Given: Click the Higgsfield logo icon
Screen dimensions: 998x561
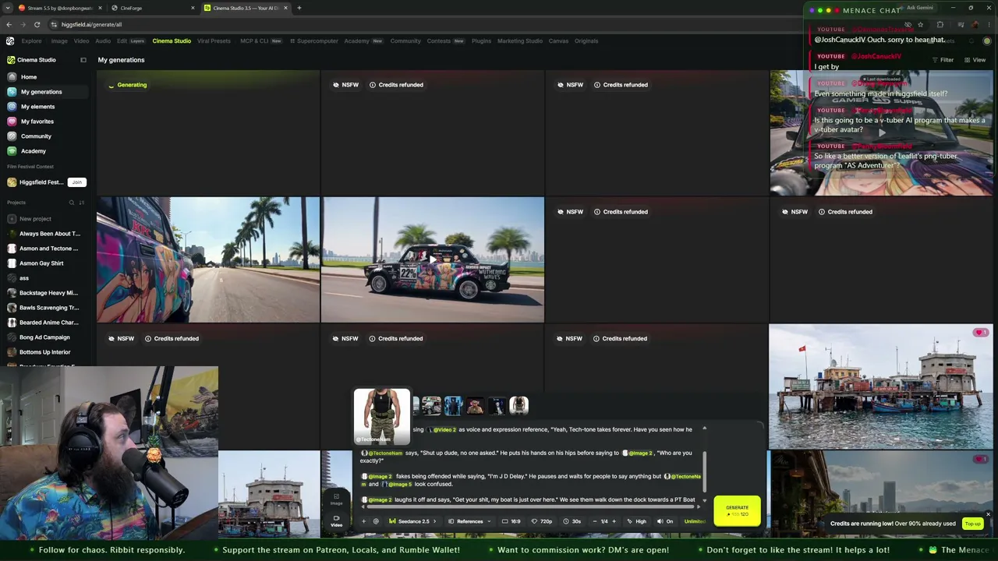Looking at the screenshot, I should (x=10, y=41).
